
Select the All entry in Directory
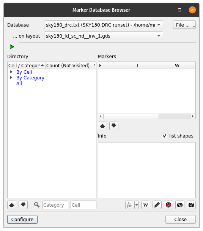click(x=19, y=83)
